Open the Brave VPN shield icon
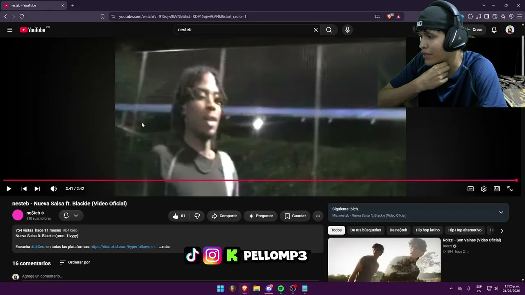Image resolution: width=525 pixels, height=295 pixels. click(x=511, y=16)
